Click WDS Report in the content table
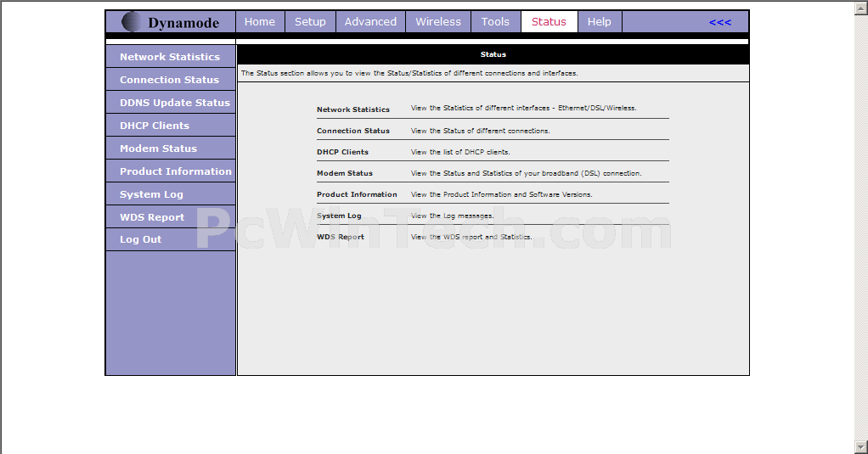 click(x=341, y=237)
